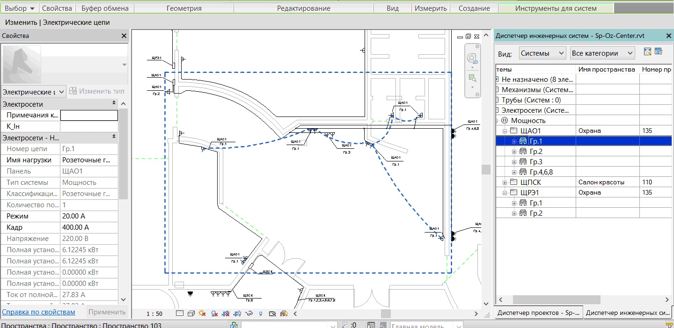This screenshot has height=328, width=674.
Task: Click the ЩПСК panel folder icon
Action: pos(513,182)
